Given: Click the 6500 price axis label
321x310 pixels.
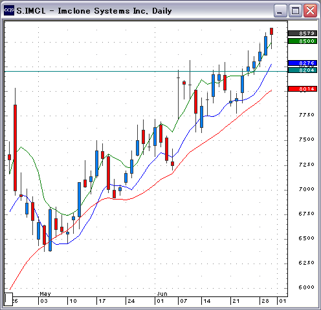Looking at the screenshot, I should [307, 238].
